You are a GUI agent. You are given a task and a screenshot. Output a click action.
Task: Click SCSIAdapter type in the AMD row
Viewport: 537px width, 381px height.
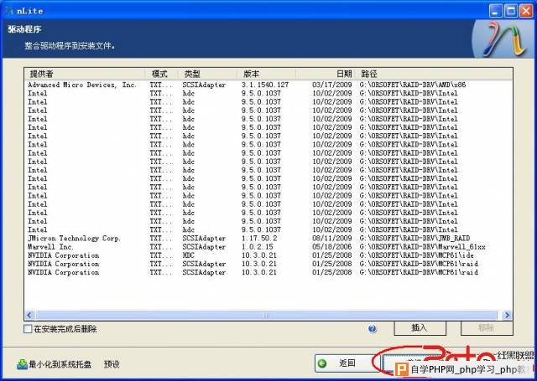click(204, 85)
